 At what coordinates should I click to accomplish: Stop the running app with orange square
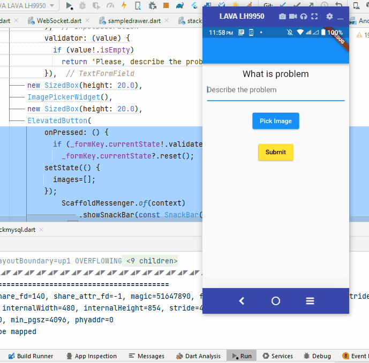166,5
